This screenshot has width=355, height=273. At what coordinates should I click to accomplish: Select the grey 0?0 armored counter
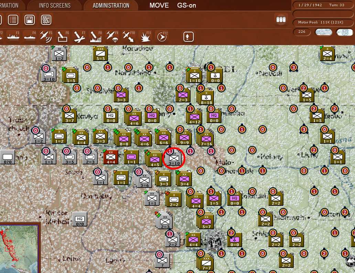[x=8, y=157]
